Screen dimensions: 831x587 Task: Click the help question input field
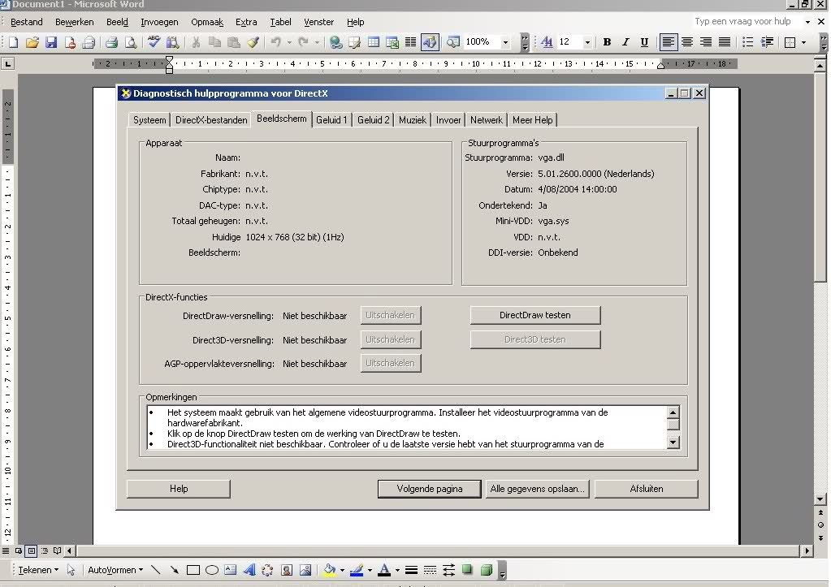[x=742, y=21]
